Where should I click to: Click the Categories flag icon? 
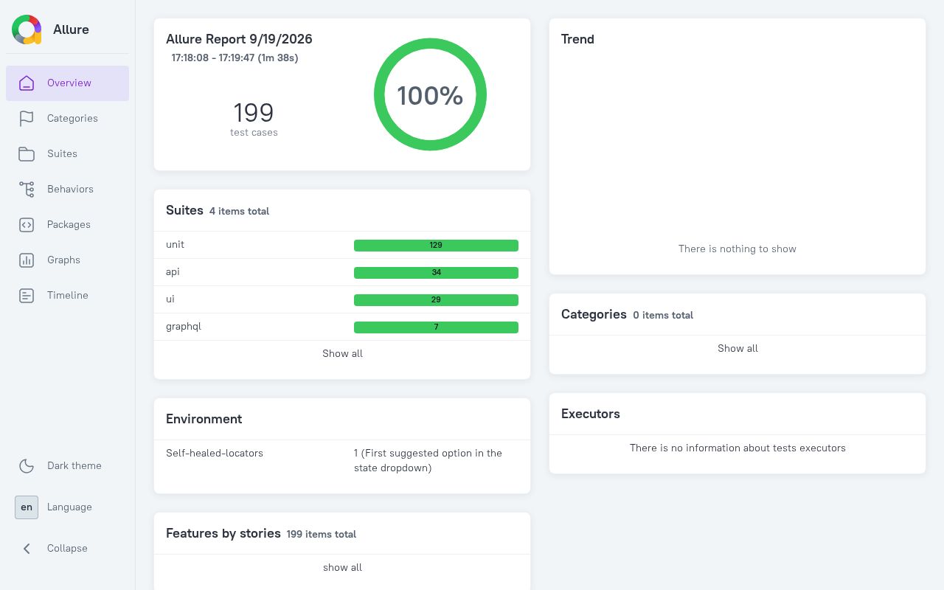tap(27, 119)
